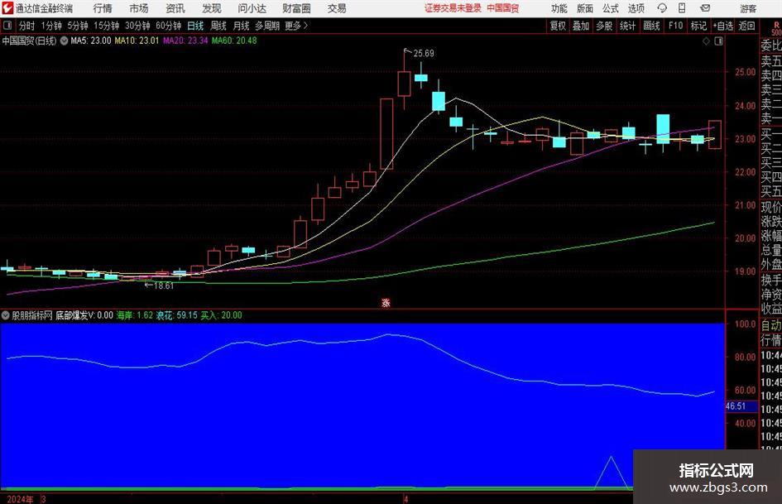Click the 浪花: 59.15 indicator value
The width and height of the screenshot is (782, 504).
(176, 315)
